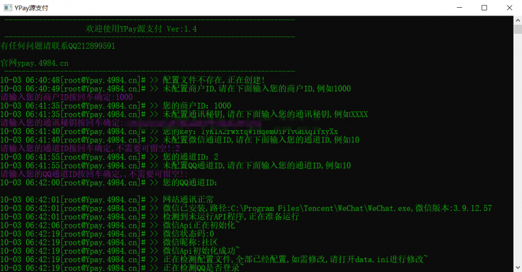
Task: Click the YPay console icon in title bar
Action: (x=8, y=8)
